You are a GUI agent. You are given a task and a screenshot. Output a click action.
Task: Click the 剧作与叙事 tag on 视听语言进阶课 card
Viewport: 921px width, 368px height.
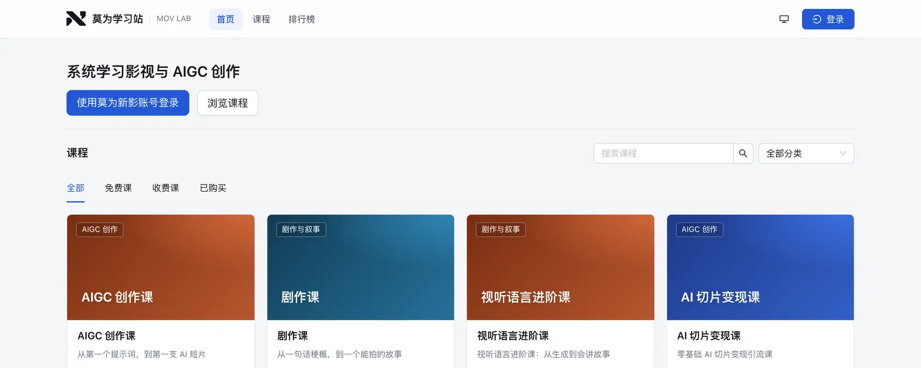tap(501, 229)
